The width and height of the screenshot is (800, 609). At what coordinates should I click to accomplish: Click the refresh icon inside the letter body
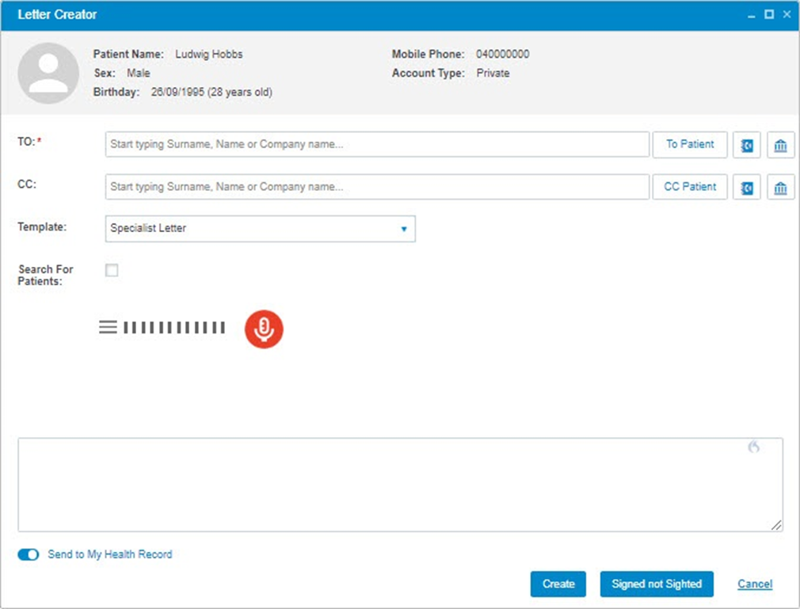(x=753, y=447)
